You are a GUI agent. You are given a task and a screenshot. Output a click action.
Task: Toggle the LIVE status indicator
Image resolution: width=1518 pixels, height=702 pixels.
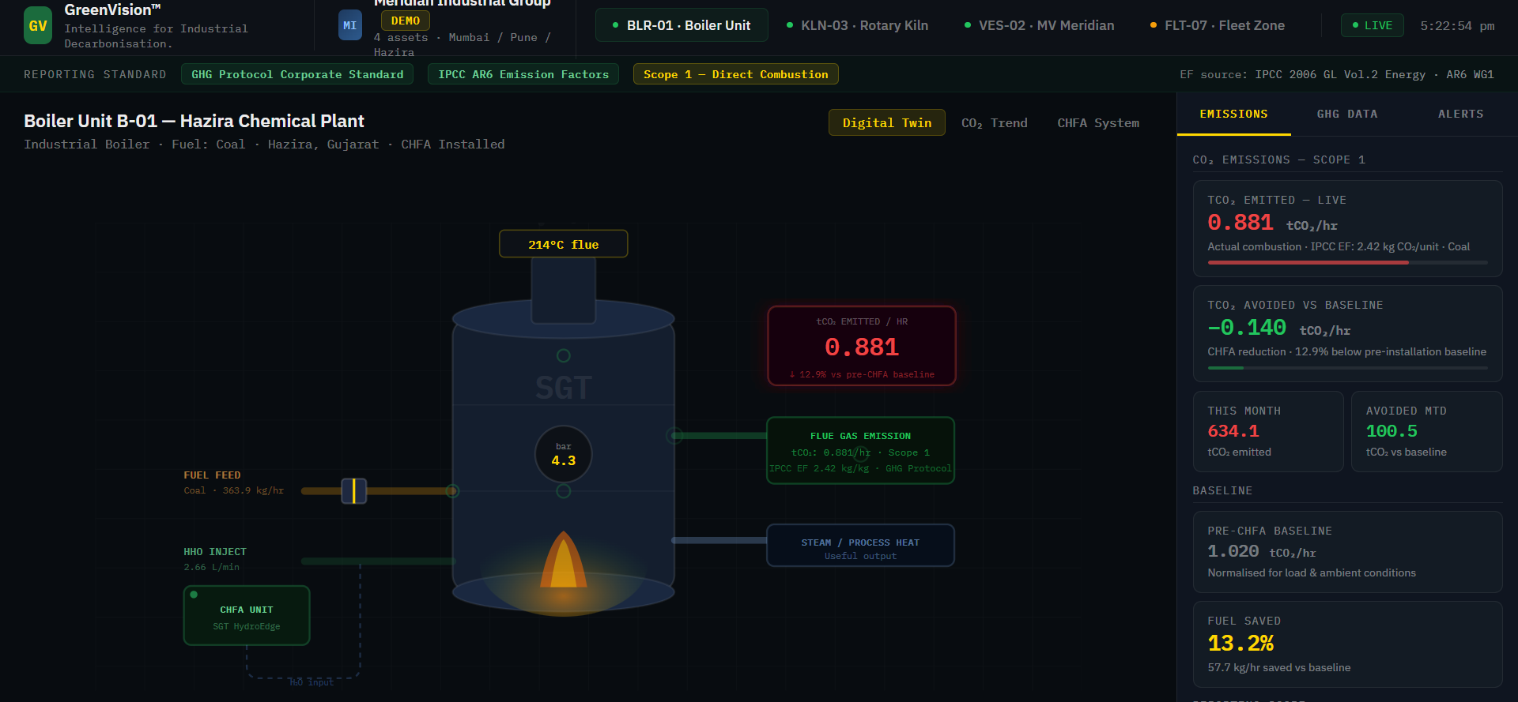(x=1372, y=25)
